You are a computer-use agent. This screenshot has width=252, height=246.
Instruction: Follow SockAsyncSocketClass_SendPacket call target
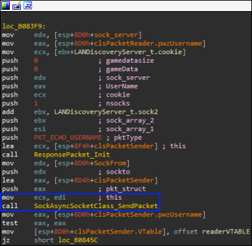[x=96, y=206]
